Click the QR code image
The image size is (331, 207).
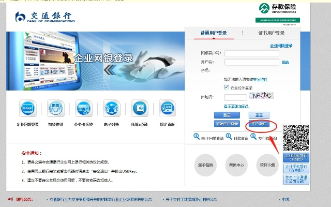tap(296, 138)
